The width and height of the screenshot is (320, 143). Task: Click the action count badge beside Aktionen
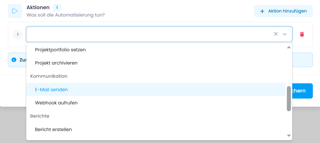point(57,8)
